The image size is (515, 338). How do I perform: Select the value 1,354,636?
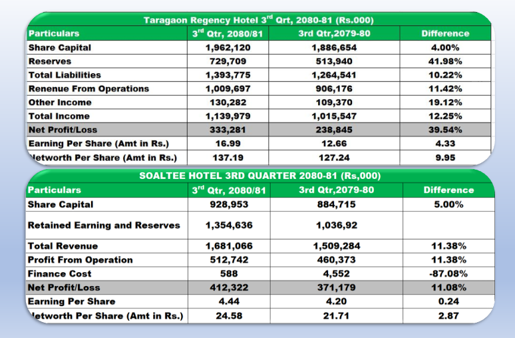tap(229, 226)
